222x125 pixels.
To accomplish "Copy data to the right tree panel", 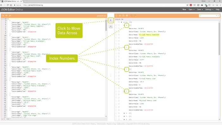I will (111, 20).
